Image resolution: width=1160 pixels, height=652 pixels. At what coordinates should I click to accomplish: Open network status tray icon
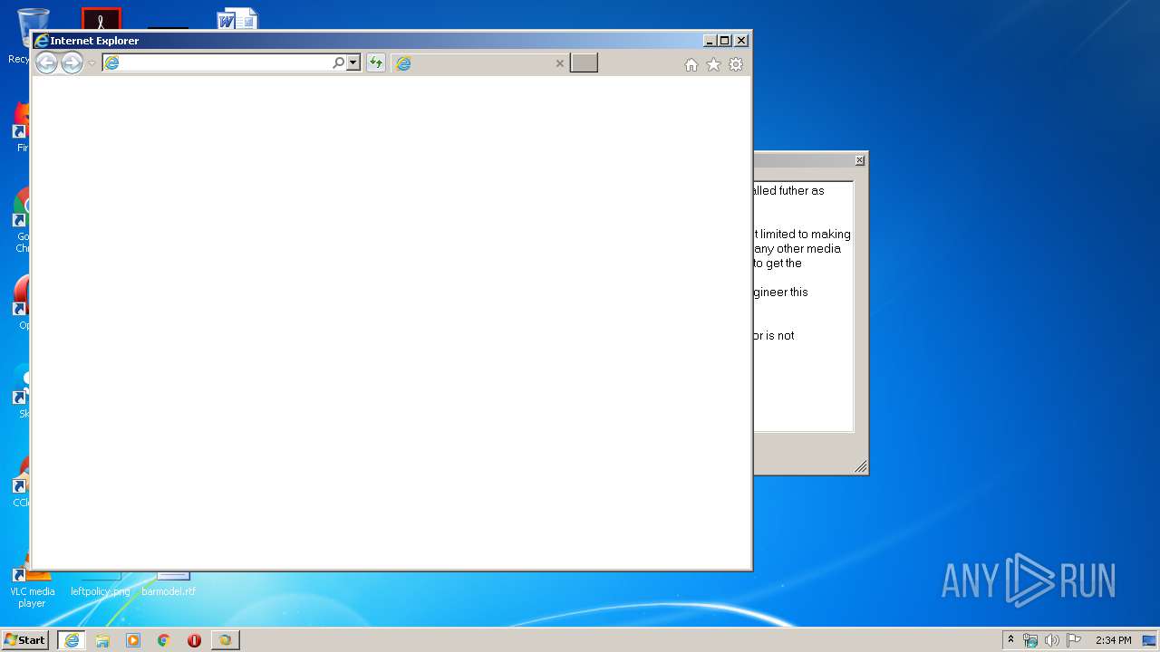pos(1030,640)
